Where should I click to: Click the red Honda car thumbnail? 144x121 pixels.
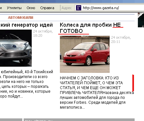(x=85, y=54)
